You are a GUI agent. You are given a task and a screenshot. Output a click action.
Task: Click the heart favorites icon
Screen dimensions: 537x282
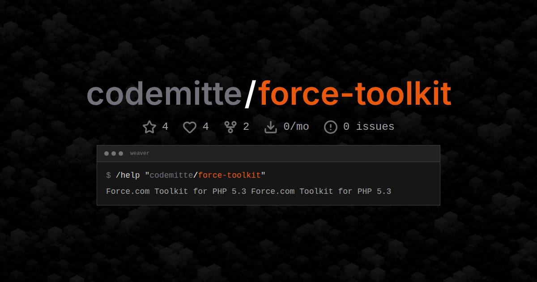(190, 127)
